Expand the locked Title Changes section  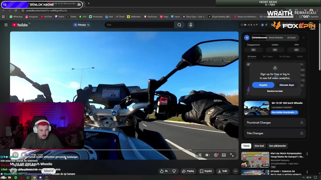click(275, 133)
